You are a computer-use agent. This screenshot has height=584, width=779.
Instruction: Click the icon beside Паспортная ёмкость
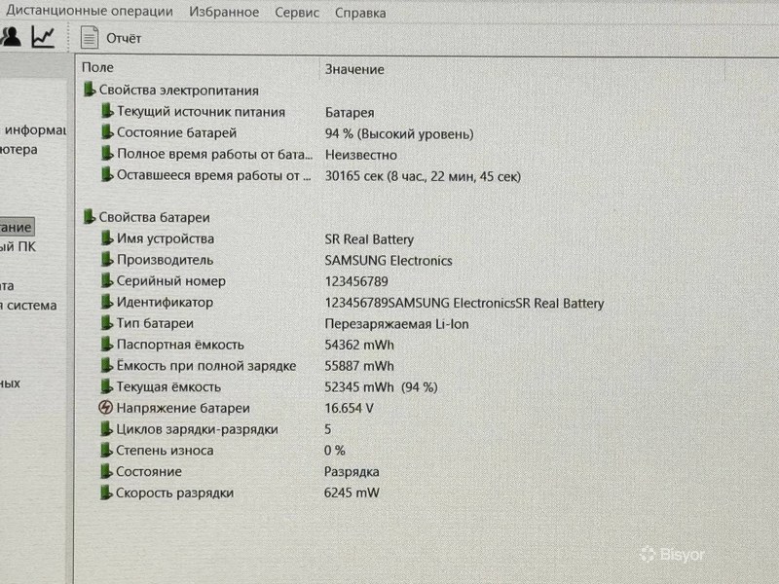pyautogui.click(x=106, y=344)
